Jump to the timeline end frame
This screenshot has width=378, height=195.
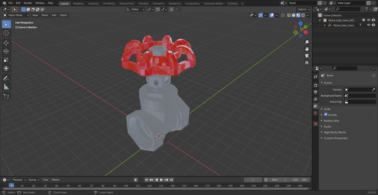click(x=171, y=180)
